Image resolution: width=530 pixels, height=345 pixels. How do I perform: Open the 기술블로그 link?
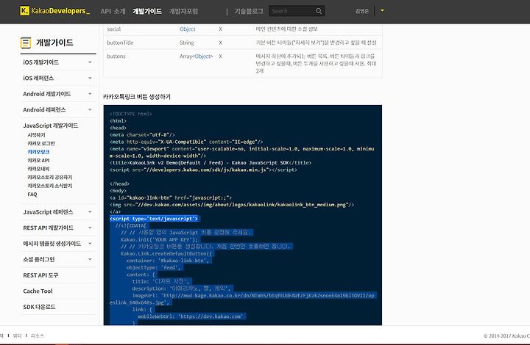point(249,11)
